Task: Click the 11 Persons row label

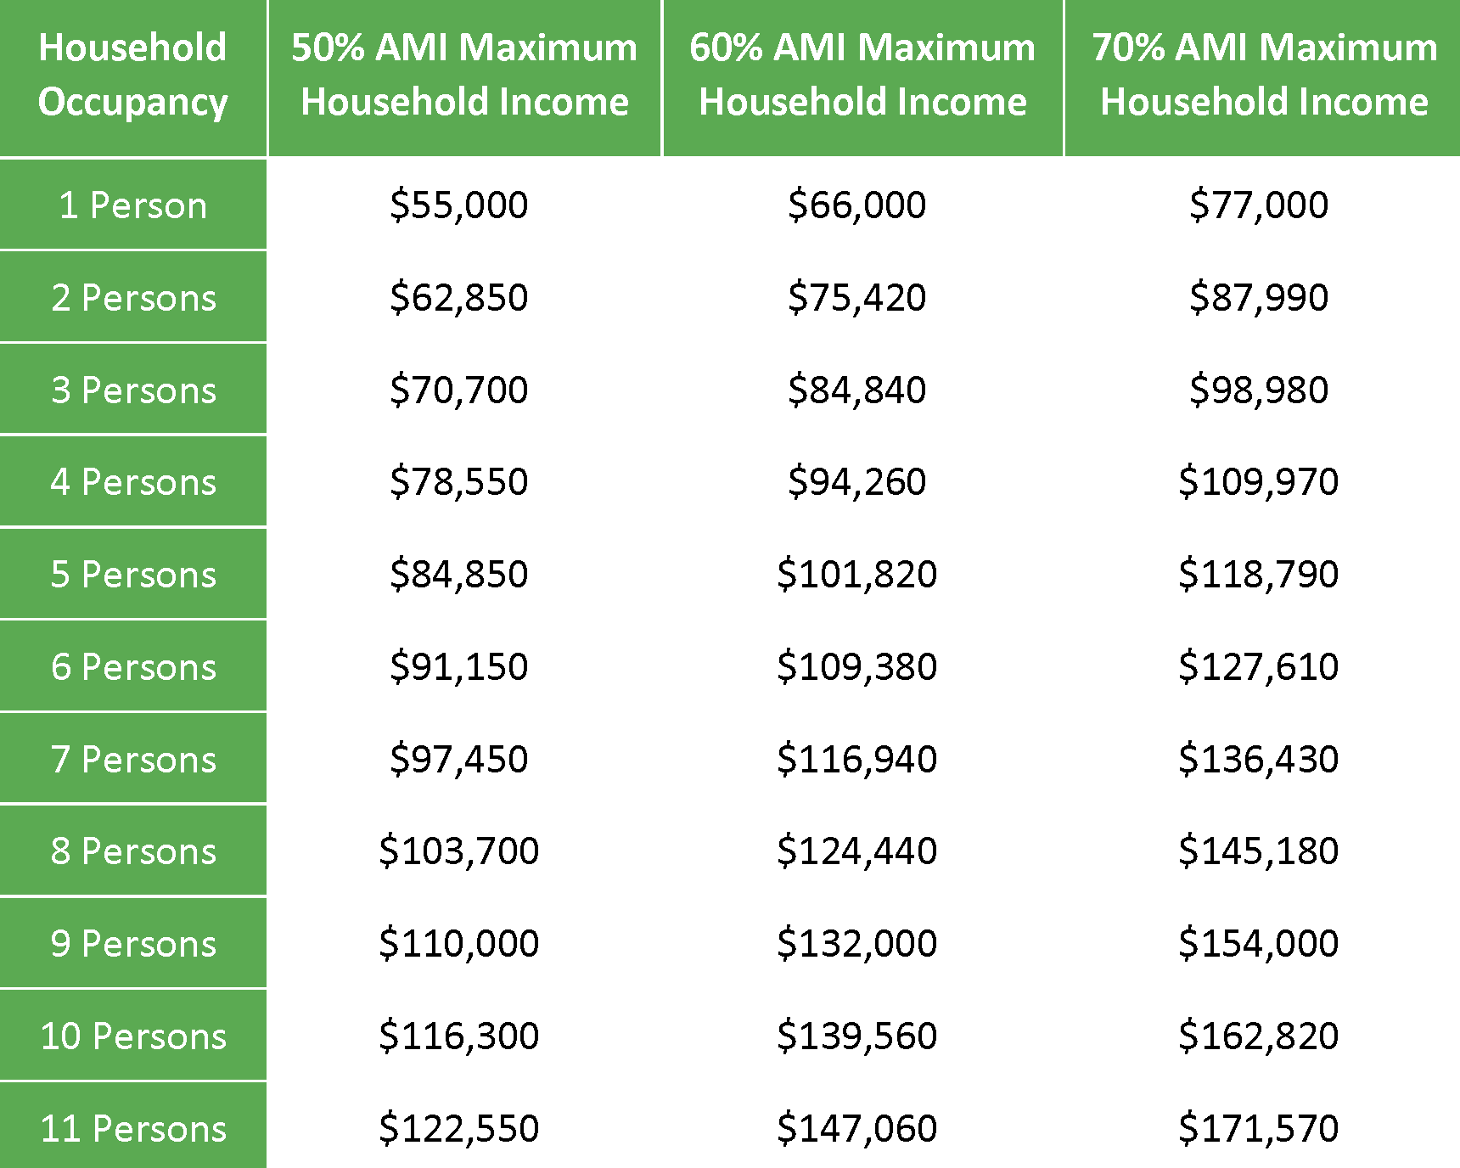Action: [133, 1127]
